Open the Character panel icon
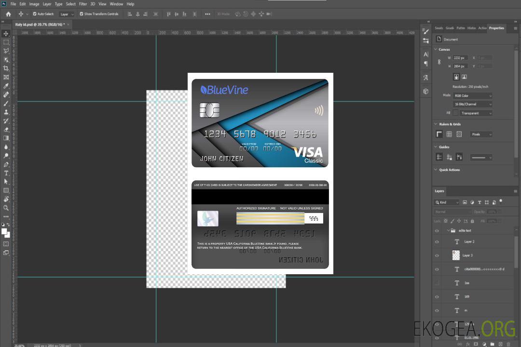Image resolution: width=521 pixels, height=347 pixels. point(426,54)
